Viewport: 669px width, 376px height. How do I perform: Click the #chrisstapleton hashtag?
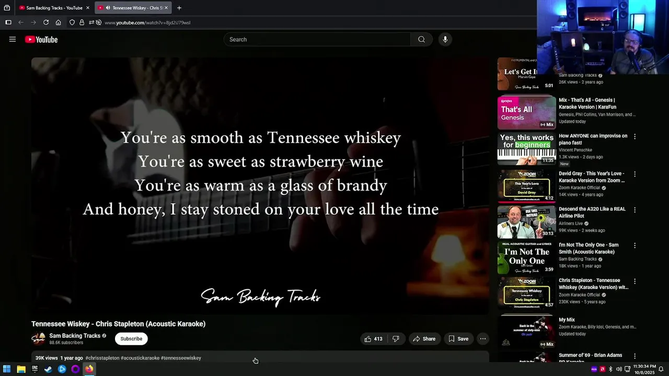pyautogui.click(x=102, y=358)
